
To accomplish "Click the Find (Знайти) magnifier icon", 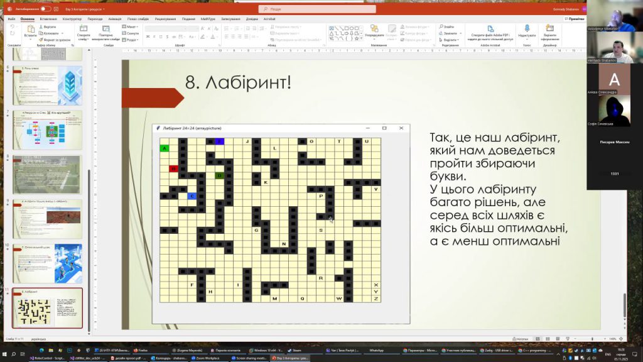I will (x=440, y=27).
